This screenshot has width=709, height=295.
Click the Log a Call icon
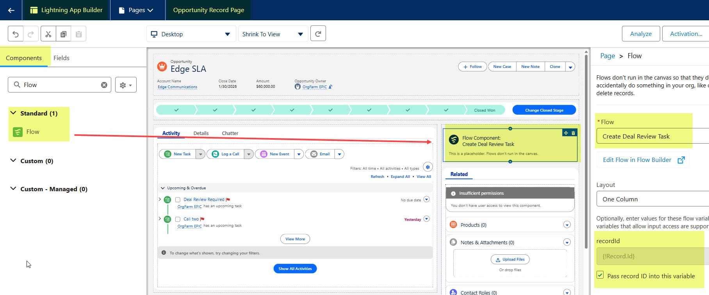215,154
